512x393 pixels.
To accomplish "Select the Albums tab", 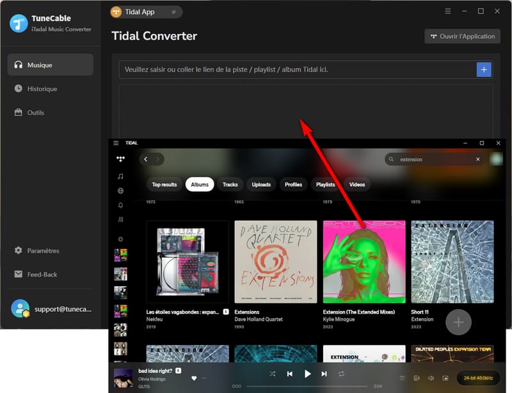I will click(x=200, y=184).
